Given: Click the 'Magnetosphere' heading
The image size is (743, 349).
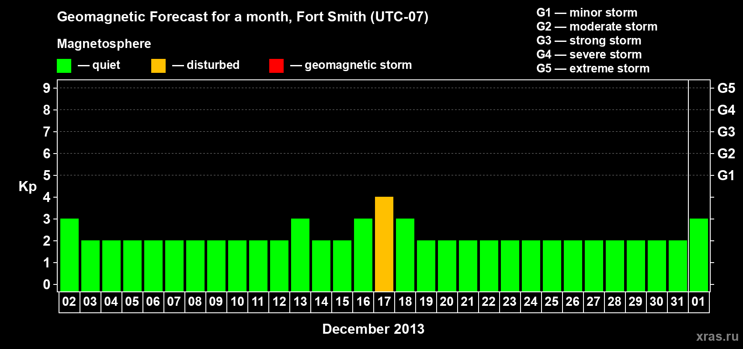Looking at the screenshot, I should click(104, 44).
